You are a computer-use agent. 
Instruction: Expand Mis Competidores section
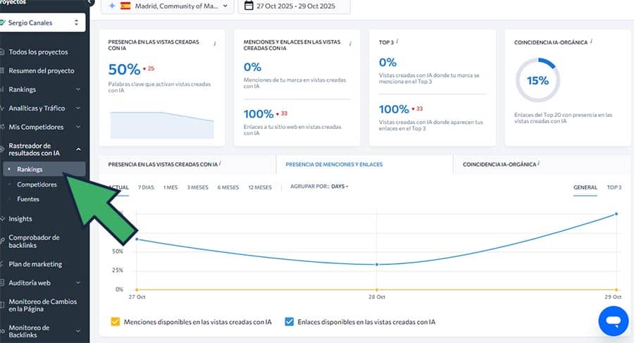(x=78, y=127)
